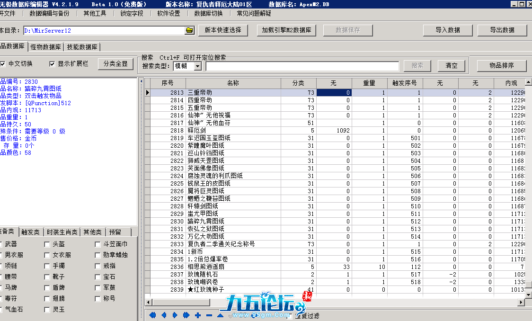This screenshot has width=532, height=321.
Task: Check the 军鼓 checkbox
Action: (98, 288)
